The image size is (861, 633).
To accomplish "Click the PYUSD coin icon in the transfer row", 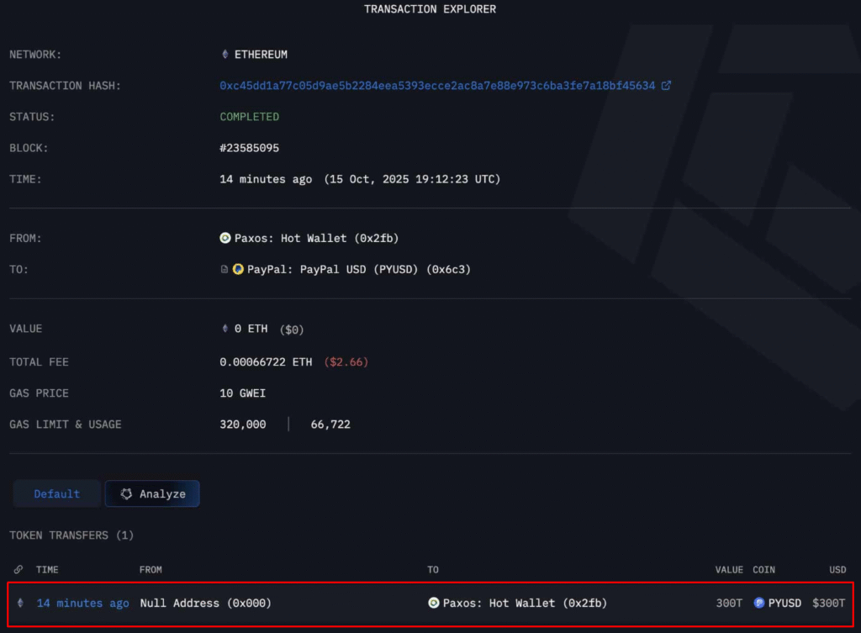I will pyautogui.click(x=759, y=603).
